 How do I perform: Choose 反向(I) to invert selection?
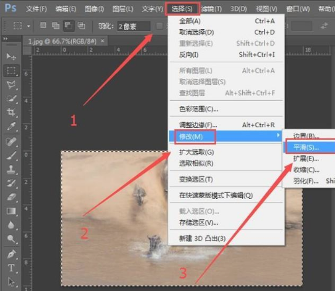(226, 54)
